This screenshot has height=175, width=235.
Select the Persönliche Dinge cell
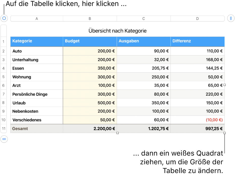click(x=37, y=94)
